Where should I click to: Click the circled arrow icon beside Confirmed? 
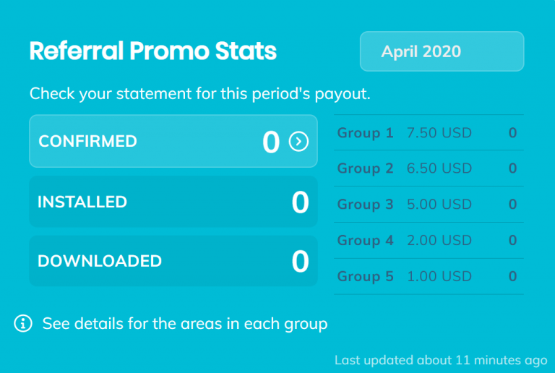point(298,142)
